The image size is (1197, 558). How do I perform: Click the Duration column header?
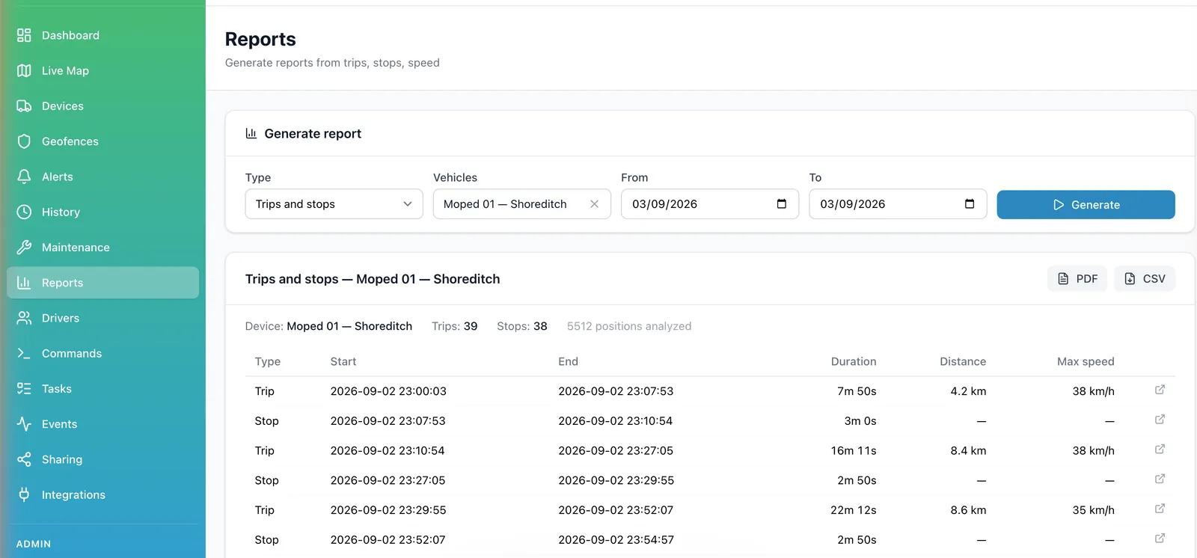854,361
